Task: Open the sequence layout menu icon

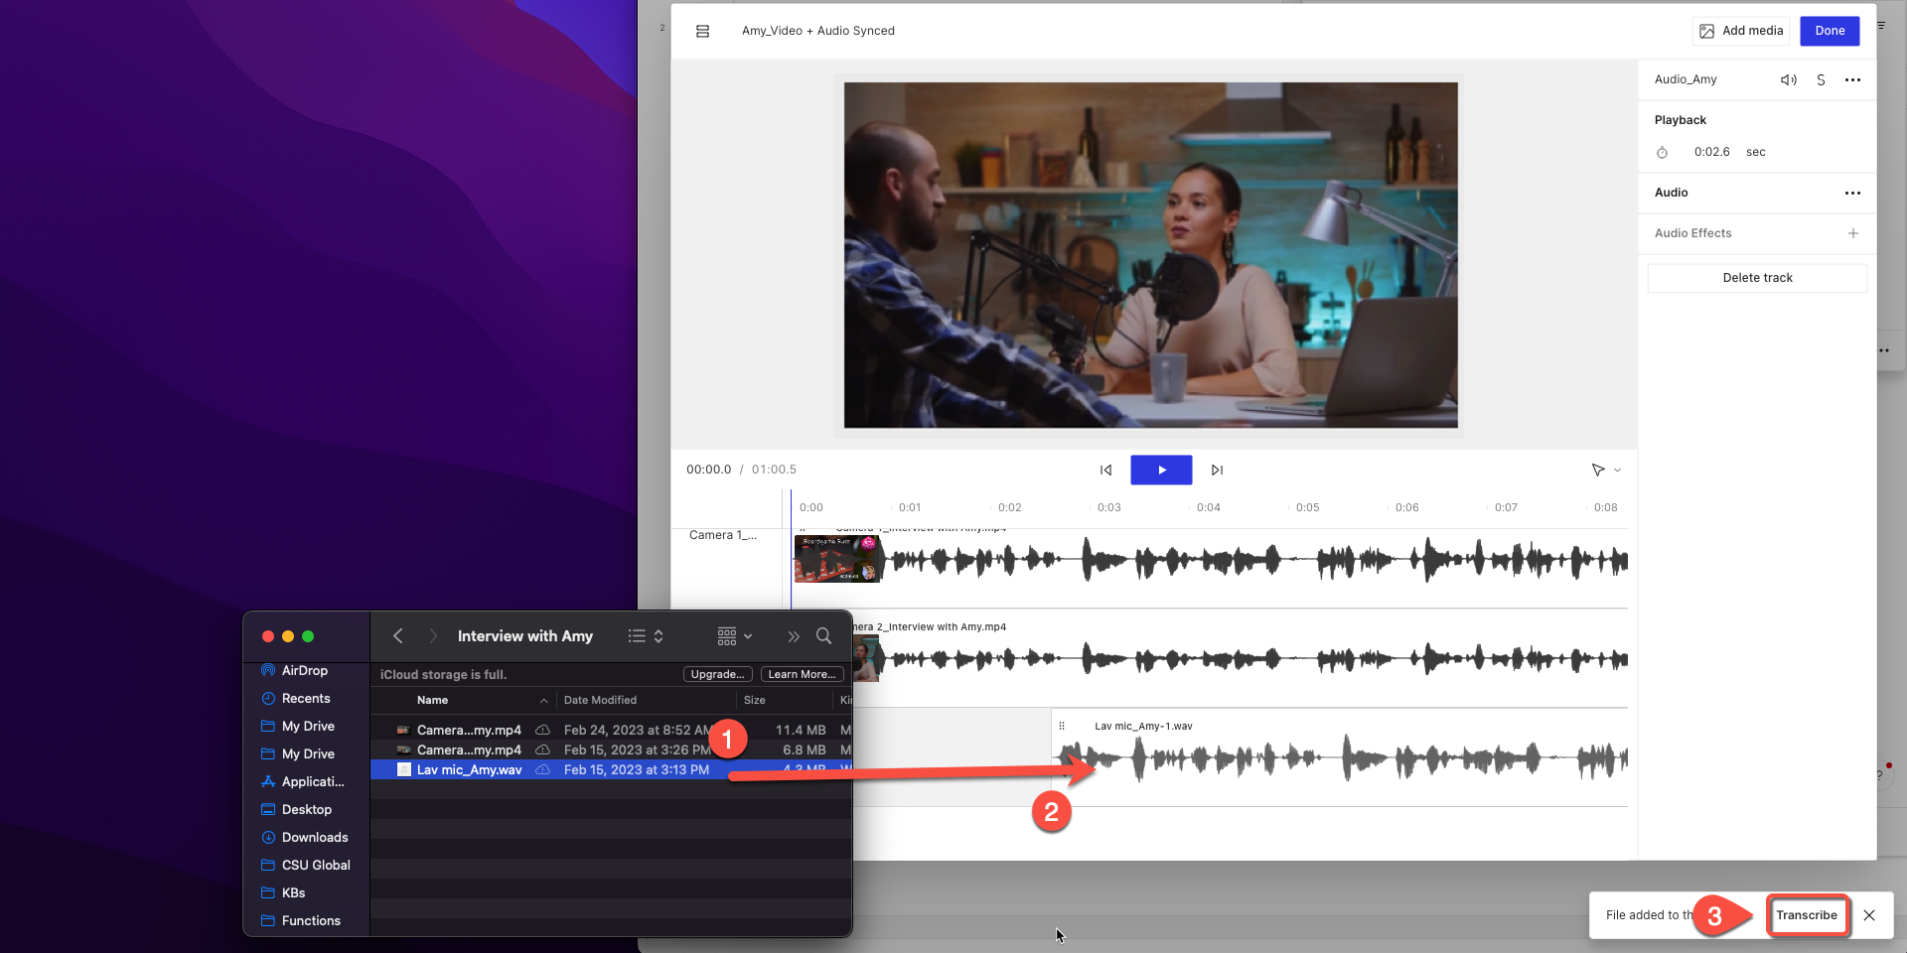Action: click(702, 31)
